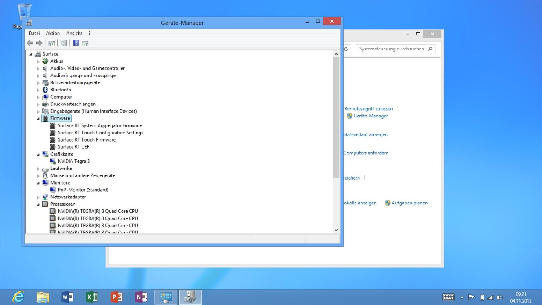Open the Ansicht menu

tap(74, 33)
